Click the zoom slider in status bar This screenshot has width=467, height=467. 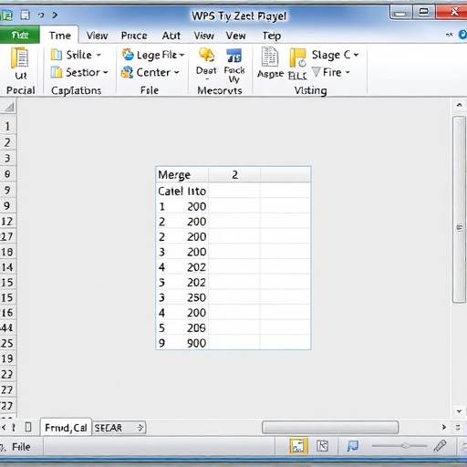(x=400, y=446)
